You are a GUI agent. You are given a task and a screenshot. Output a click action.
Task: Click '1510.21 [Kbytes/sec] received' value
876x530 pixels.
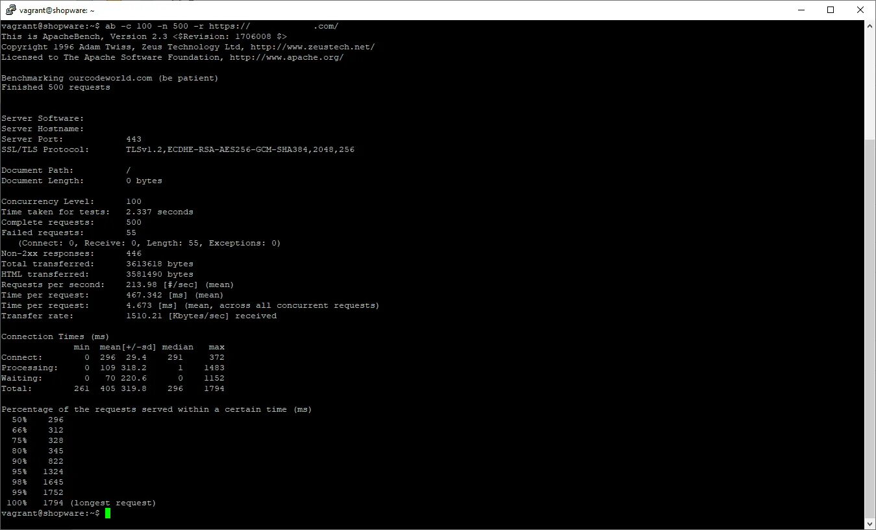click(x=201, y=316)
